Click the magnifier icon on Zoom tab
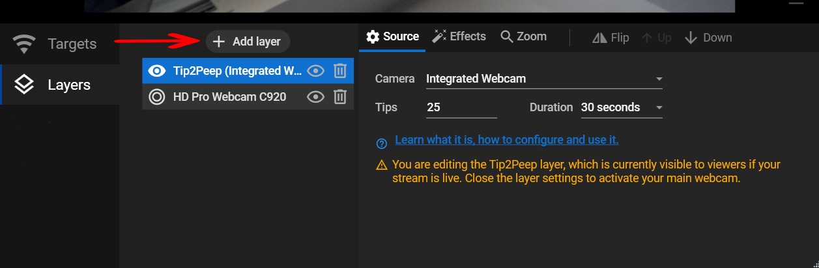819x268 pixels. point(507,37)
